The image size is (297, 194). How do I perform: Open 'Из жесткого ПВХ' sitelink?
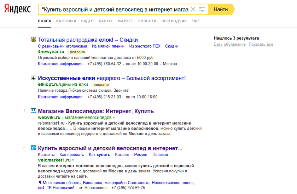pyautogui.click(x=145, y=46)
